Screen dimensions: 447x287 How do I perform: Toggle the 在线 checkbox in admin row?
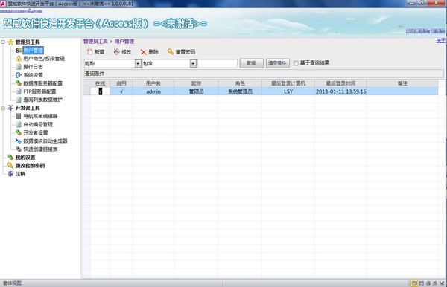point(100,91)
